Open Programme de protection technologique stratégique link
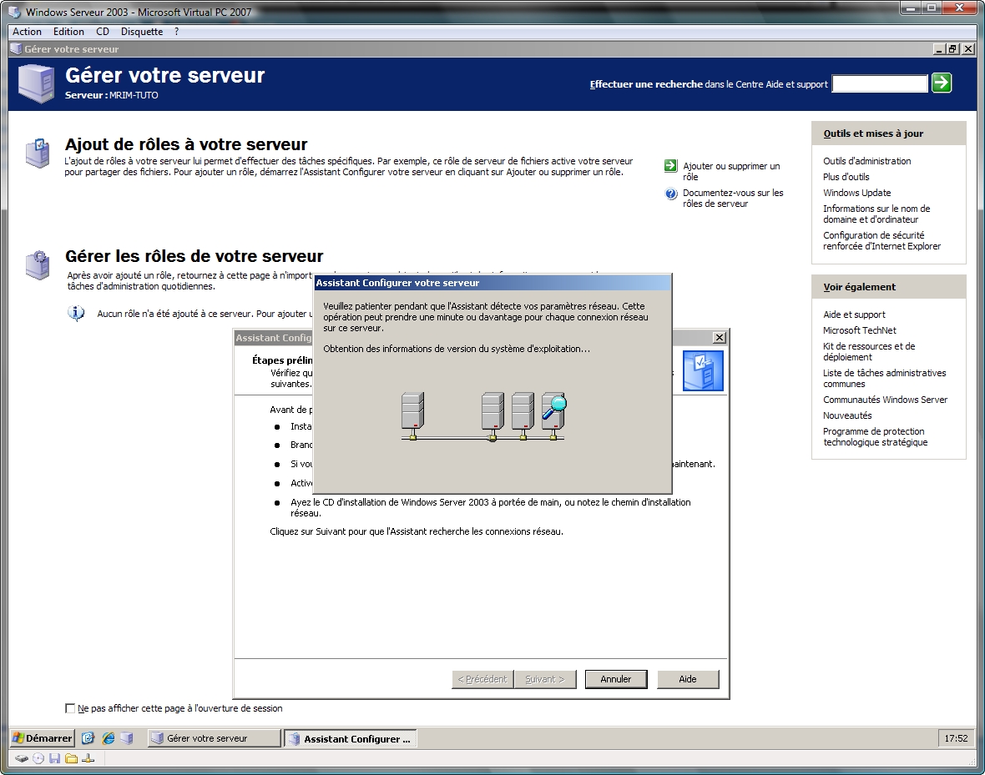 tap(875, 436)
